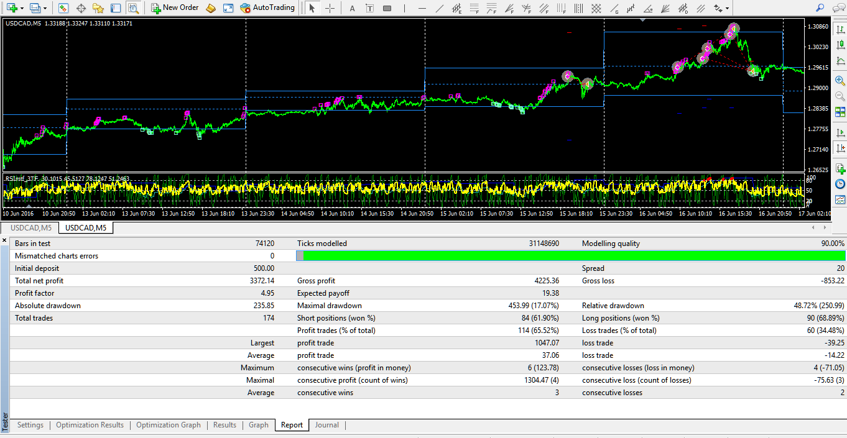Select the Text 'A' tool
The height and width of the screenshot is (438, 847).
[353, 8]
